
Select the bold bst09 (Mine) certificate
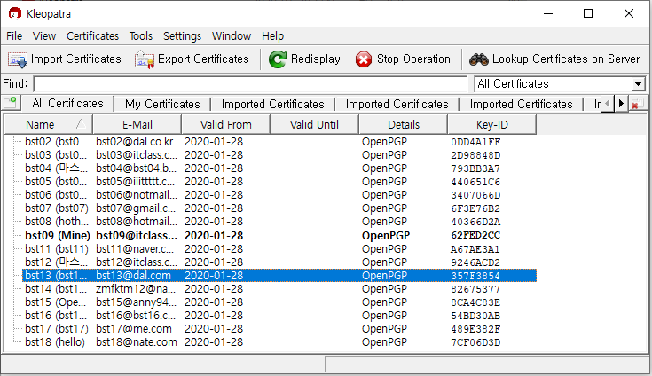(x=279, y=235)
